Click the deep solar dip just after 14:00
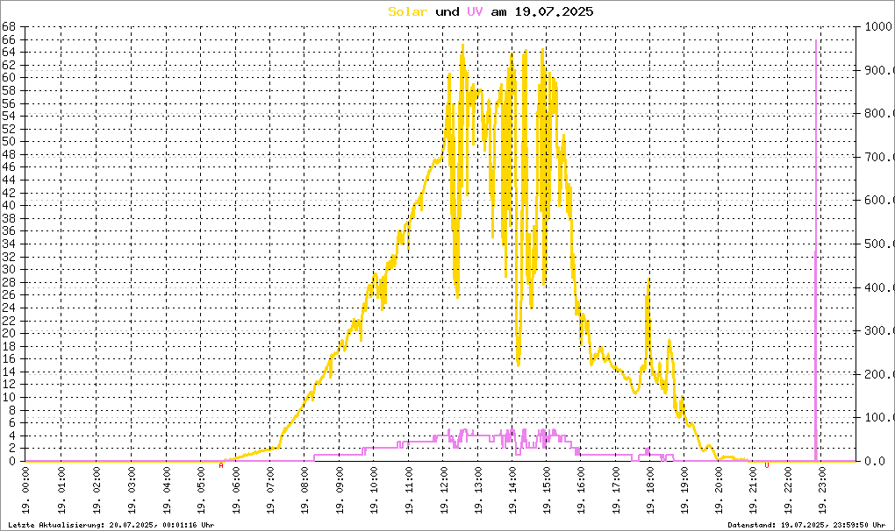The width and height of the screenshot is (895, 531). click(519, 359)
